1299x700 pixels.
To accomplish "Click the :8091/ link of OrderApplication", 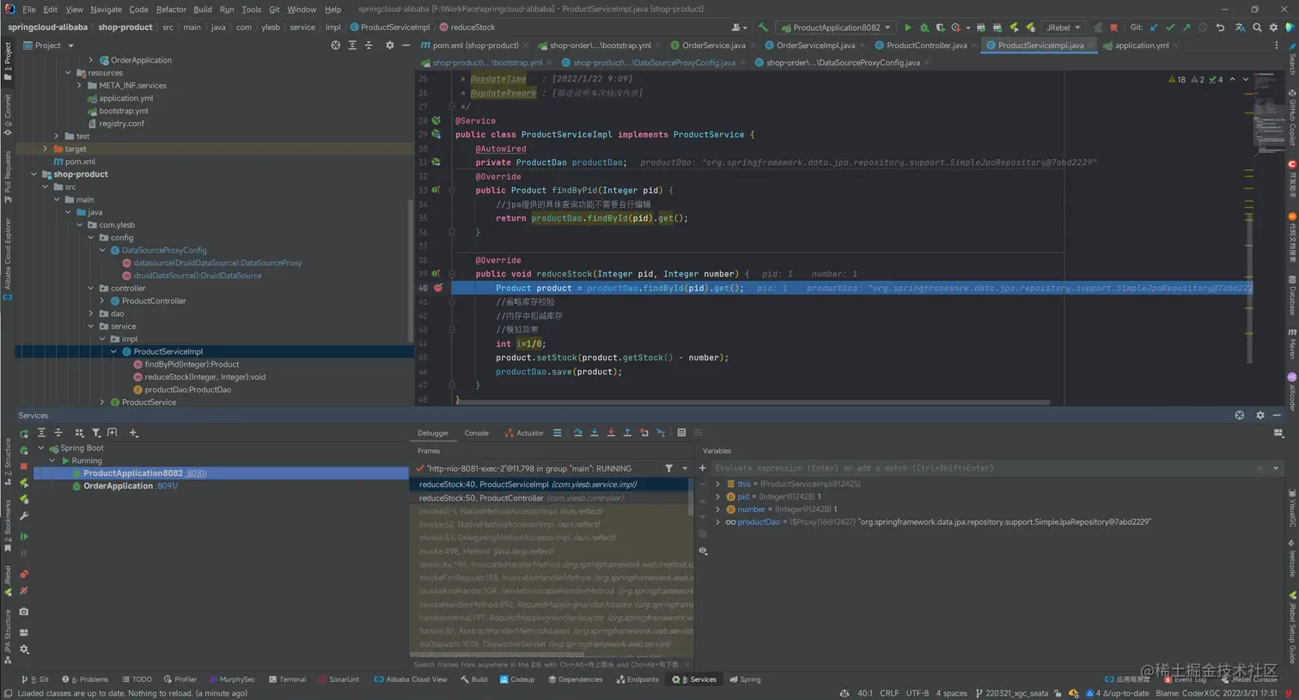I will coord(168,486).
